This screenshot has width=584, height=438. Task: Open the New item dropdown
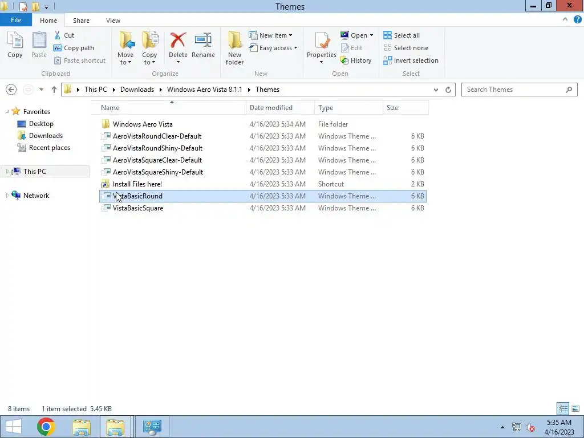271,35
